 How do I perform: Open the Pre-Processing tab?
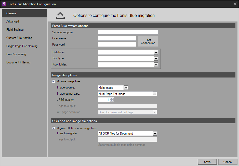[24, 54]
